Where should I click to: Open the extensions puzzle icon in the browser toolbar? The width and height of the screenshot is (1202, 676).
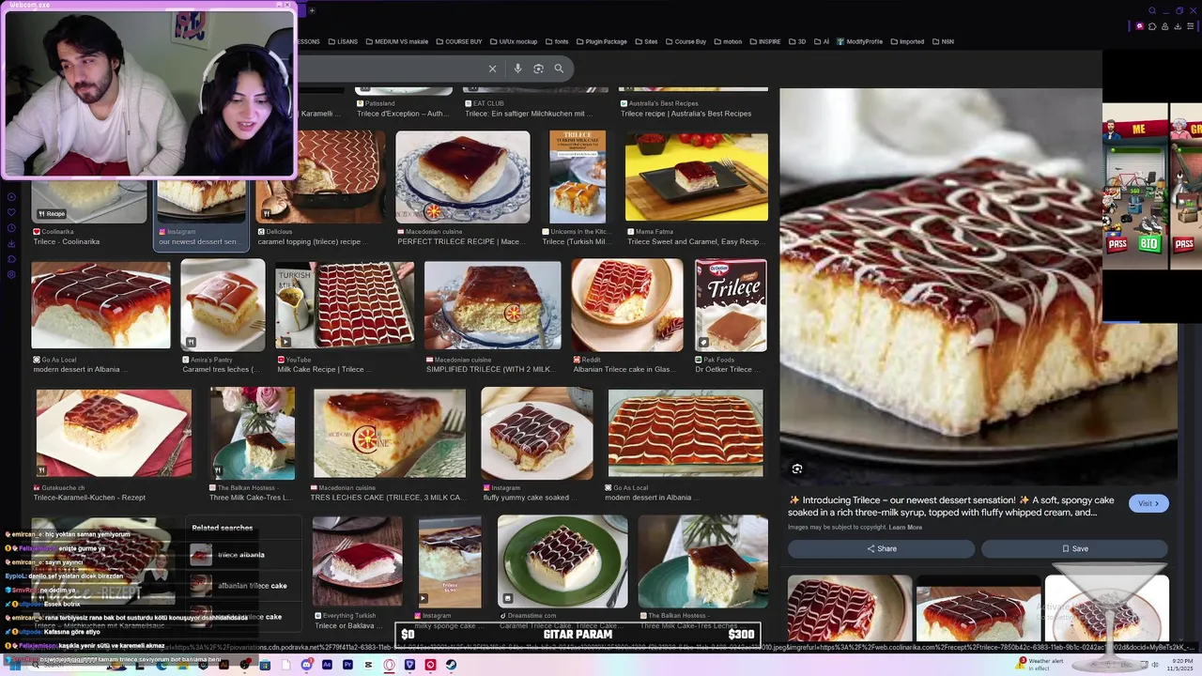[1152, 26]
